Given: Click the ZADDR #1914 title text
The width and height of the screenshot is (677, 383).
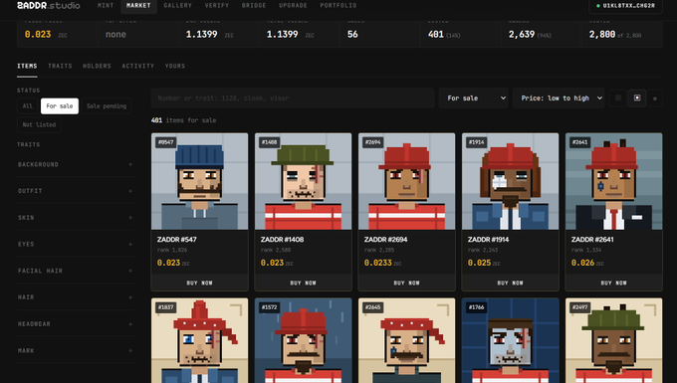Looking at the screenshot, I should coord(488,240).
